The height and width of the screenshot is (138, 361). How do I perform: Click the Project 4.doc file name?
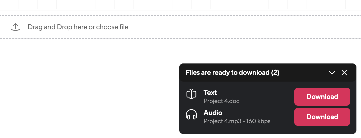(x=222, y=101)
